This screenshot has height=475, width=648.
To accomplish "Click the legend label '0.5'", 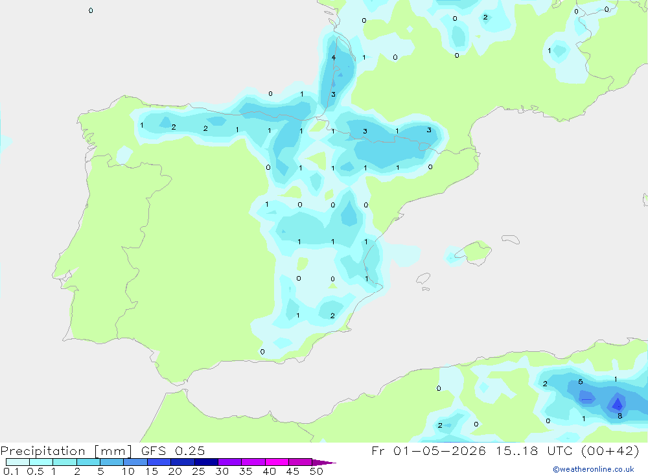I will pyautogui.click(x=35, y=471).
